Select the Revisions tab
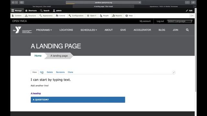 tap(60, 72)
